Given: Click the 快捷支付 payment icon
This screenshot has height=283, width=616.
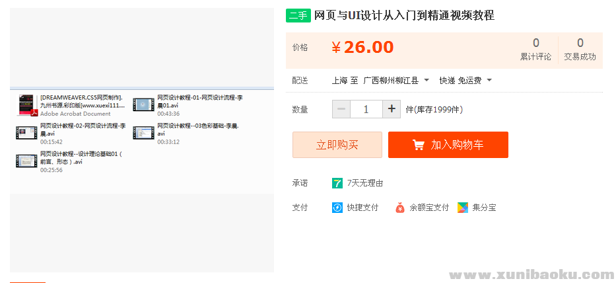Looking at the screenshot, I should click(337, 208).
